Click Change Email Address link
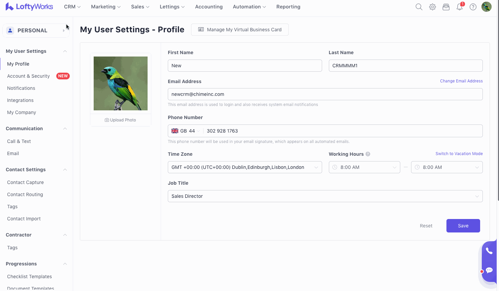 point(461,81)
